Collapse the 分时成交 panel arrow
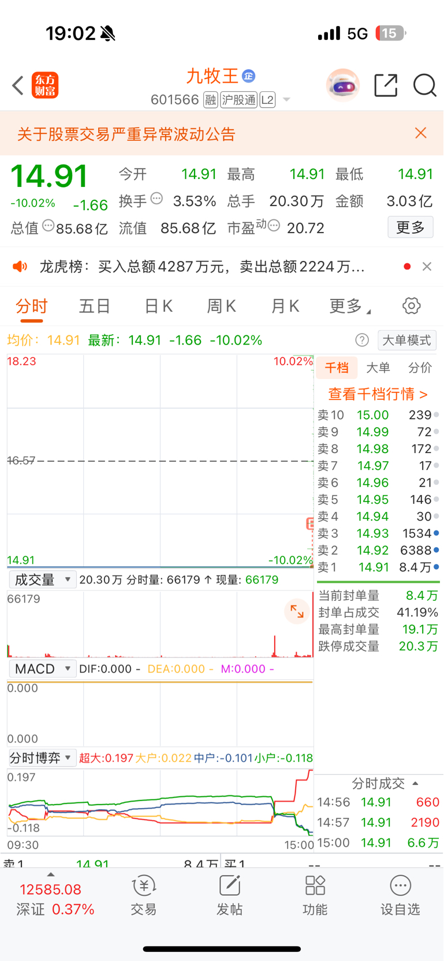Screen dimensions: 444x961 (415, 783)
